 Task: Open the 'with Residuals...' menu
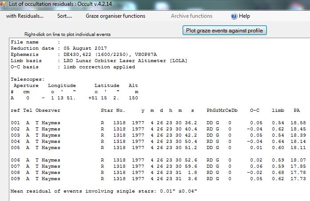pos(25,16)
